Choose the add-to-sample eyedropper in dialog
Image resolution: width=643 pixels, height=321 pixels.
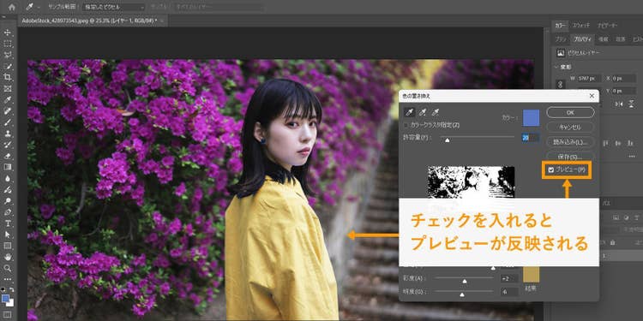click(423, 112)
